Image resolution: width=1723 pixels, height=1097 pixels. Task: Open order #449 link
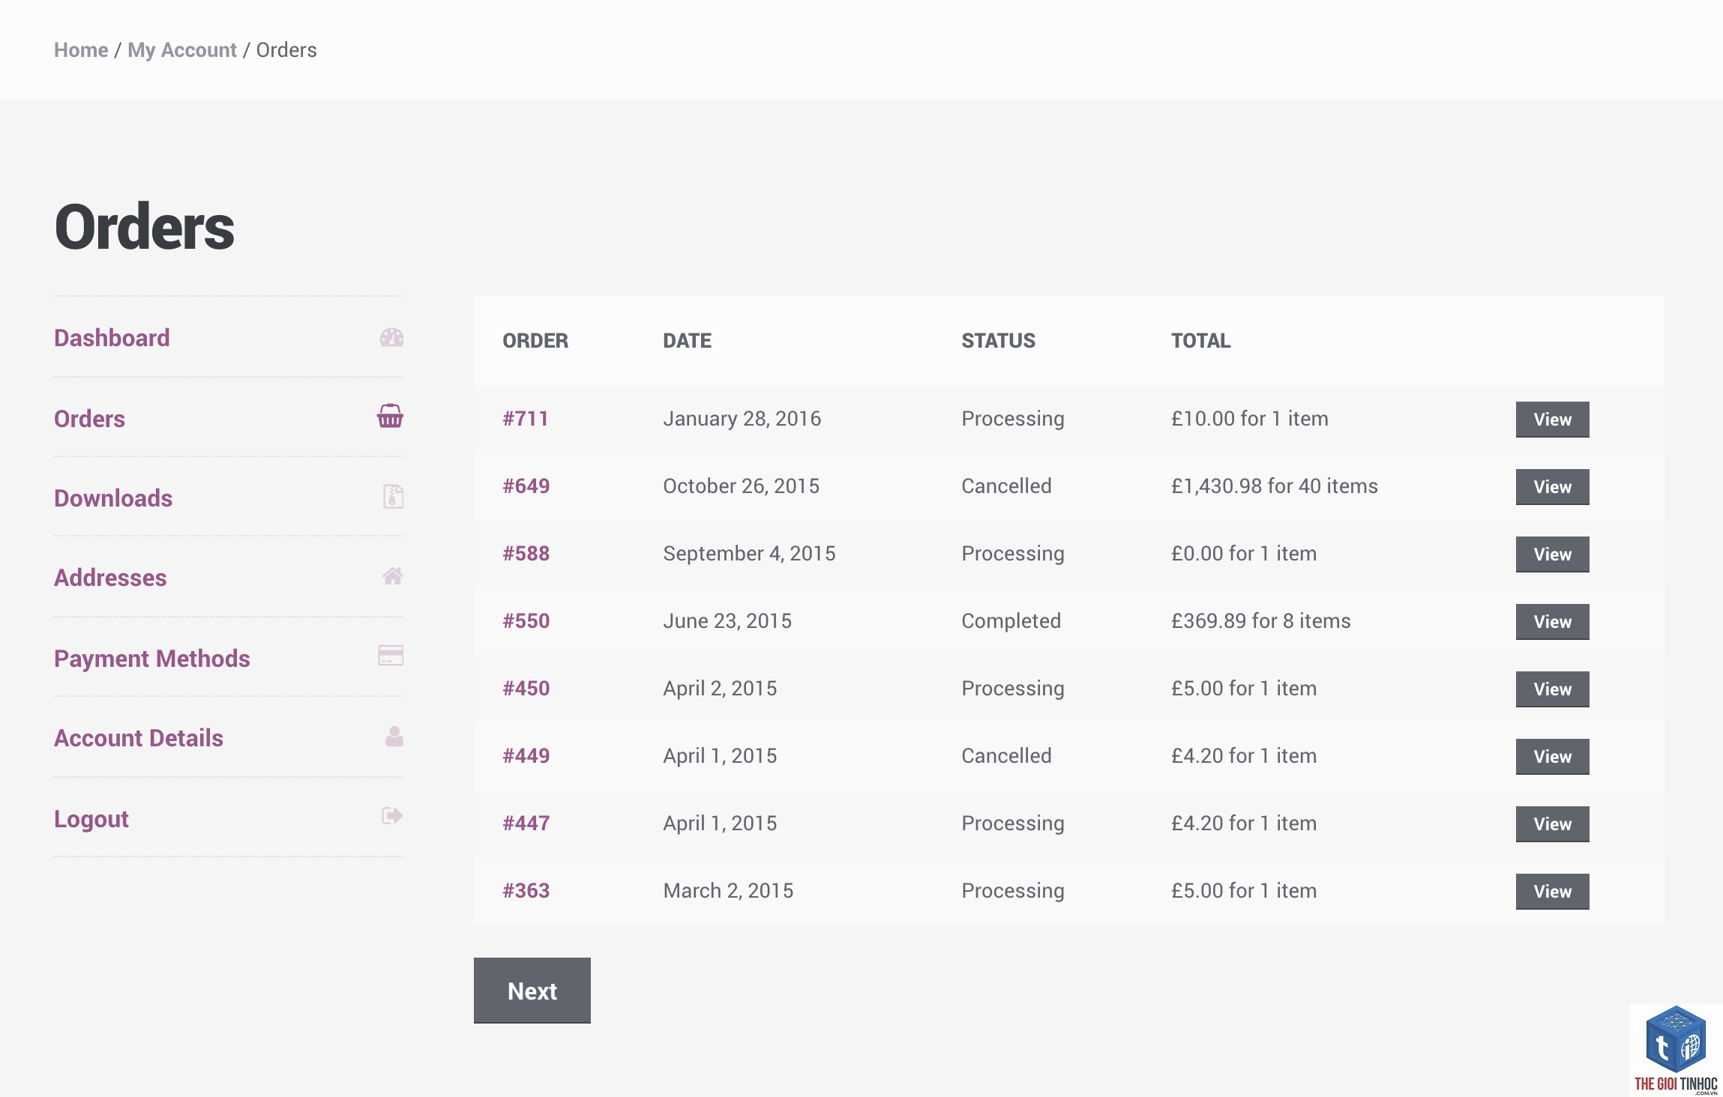526,756
